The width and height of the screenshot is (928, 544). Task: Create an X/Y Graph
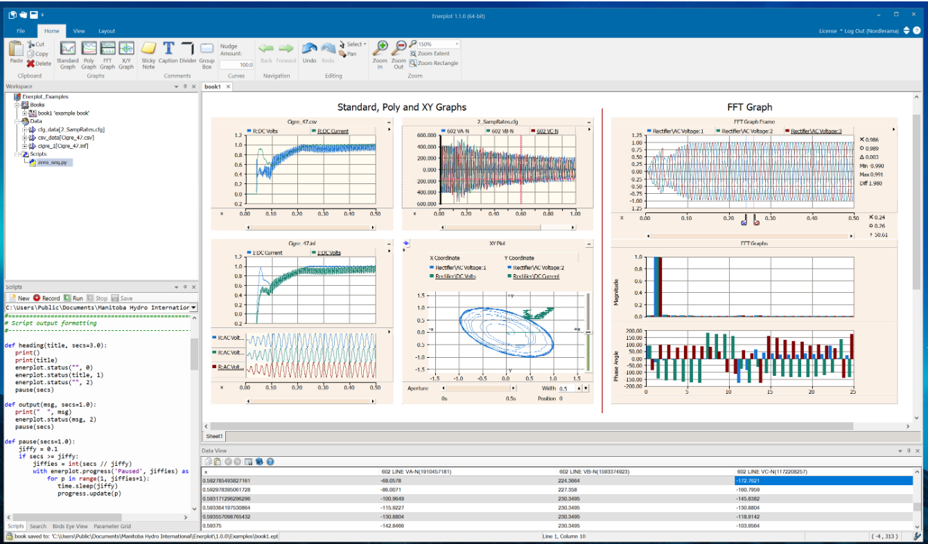(x=126, y=55)
